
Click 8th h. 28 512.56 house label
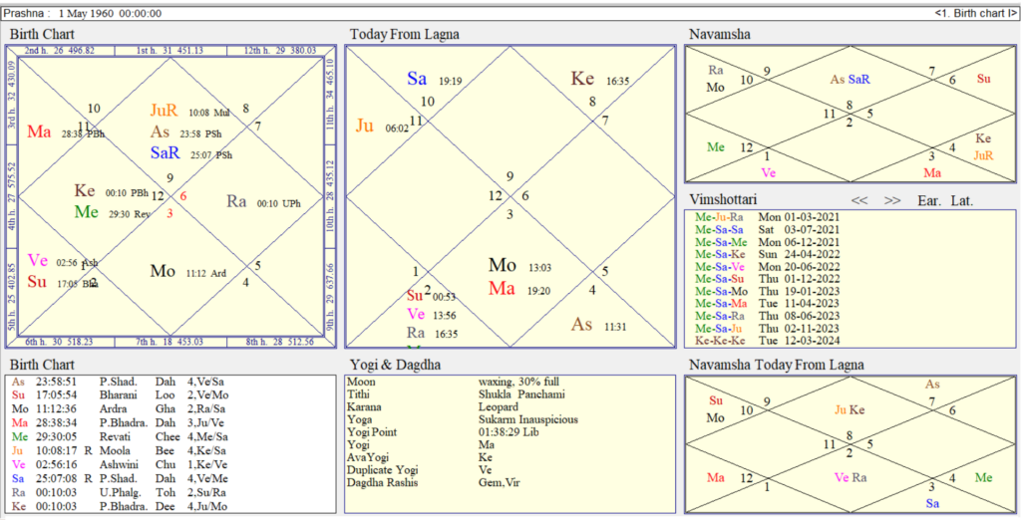(x=280, y=342)
